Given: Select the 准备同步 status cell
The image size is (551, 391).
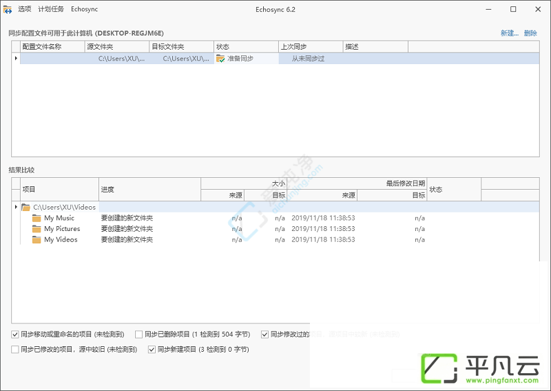Looking at the screenshot, I should point(246,59).
